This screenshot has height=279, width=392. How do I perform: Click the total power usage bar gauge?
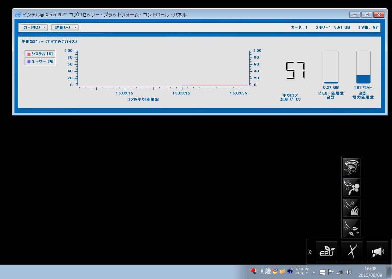[x=363, y=67]
